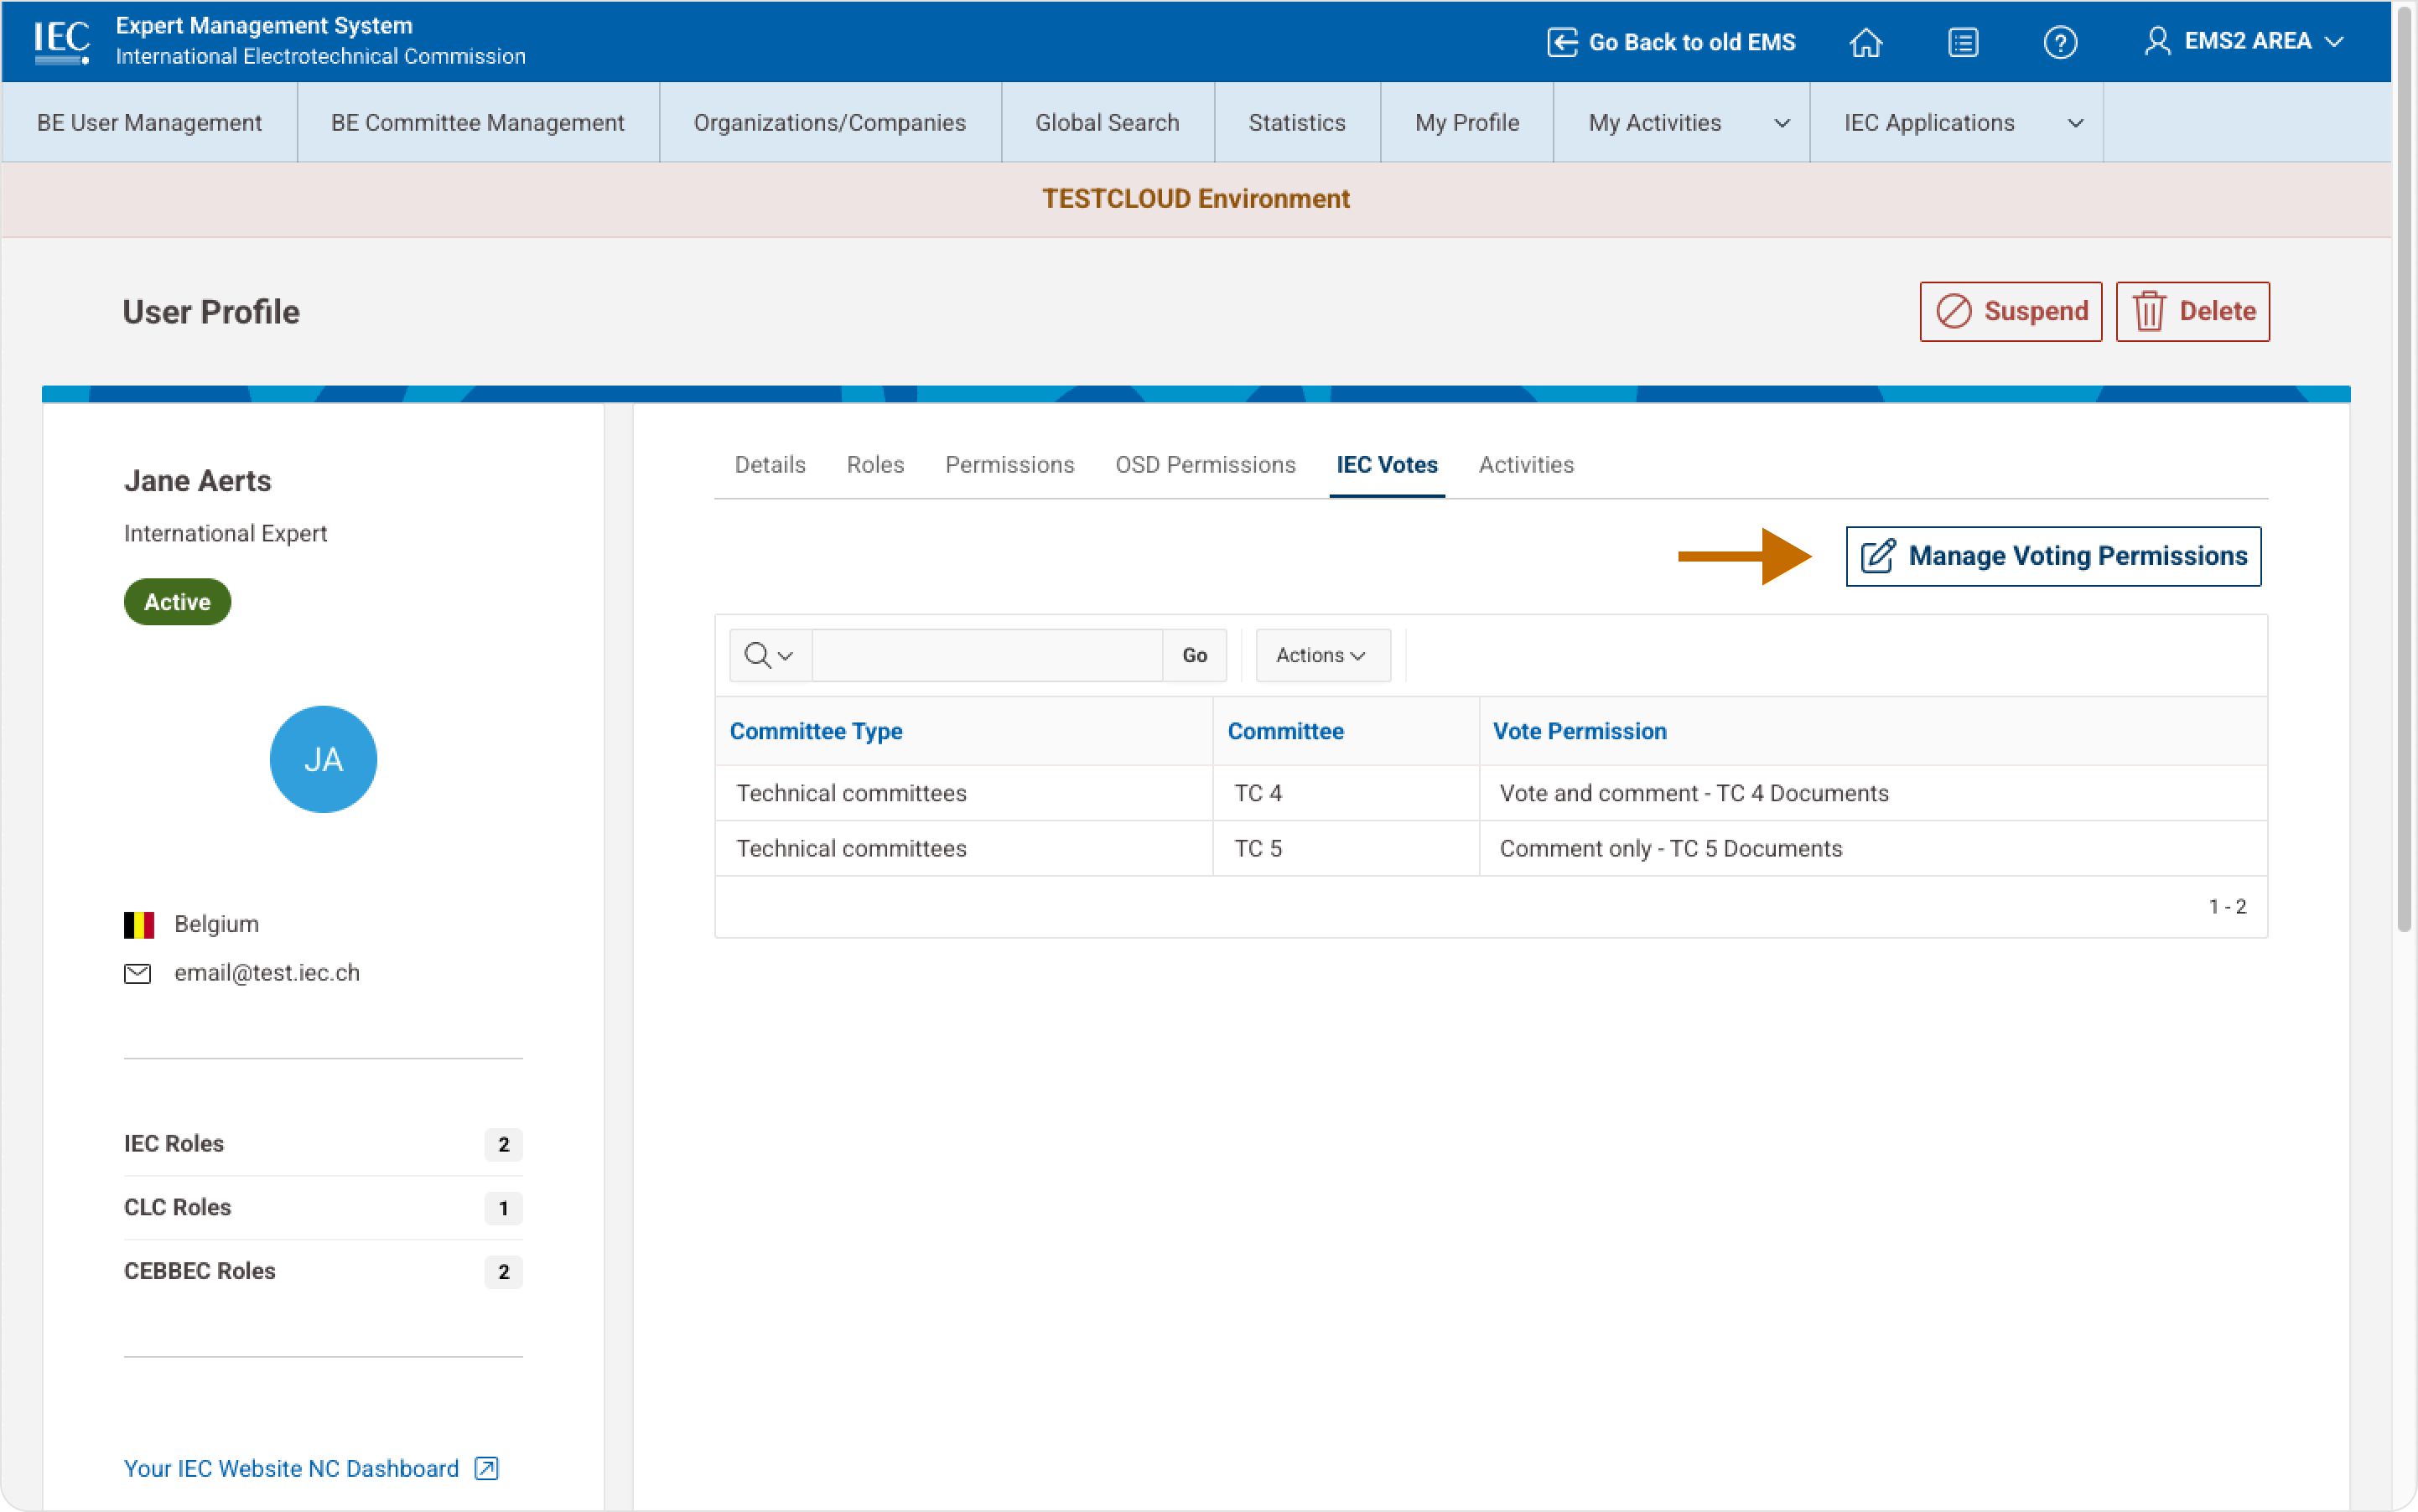Click the pencil icon on Manage Voting Permissions
The width and height of the screenshot is (2418, 1512).
coord(1879,556)
